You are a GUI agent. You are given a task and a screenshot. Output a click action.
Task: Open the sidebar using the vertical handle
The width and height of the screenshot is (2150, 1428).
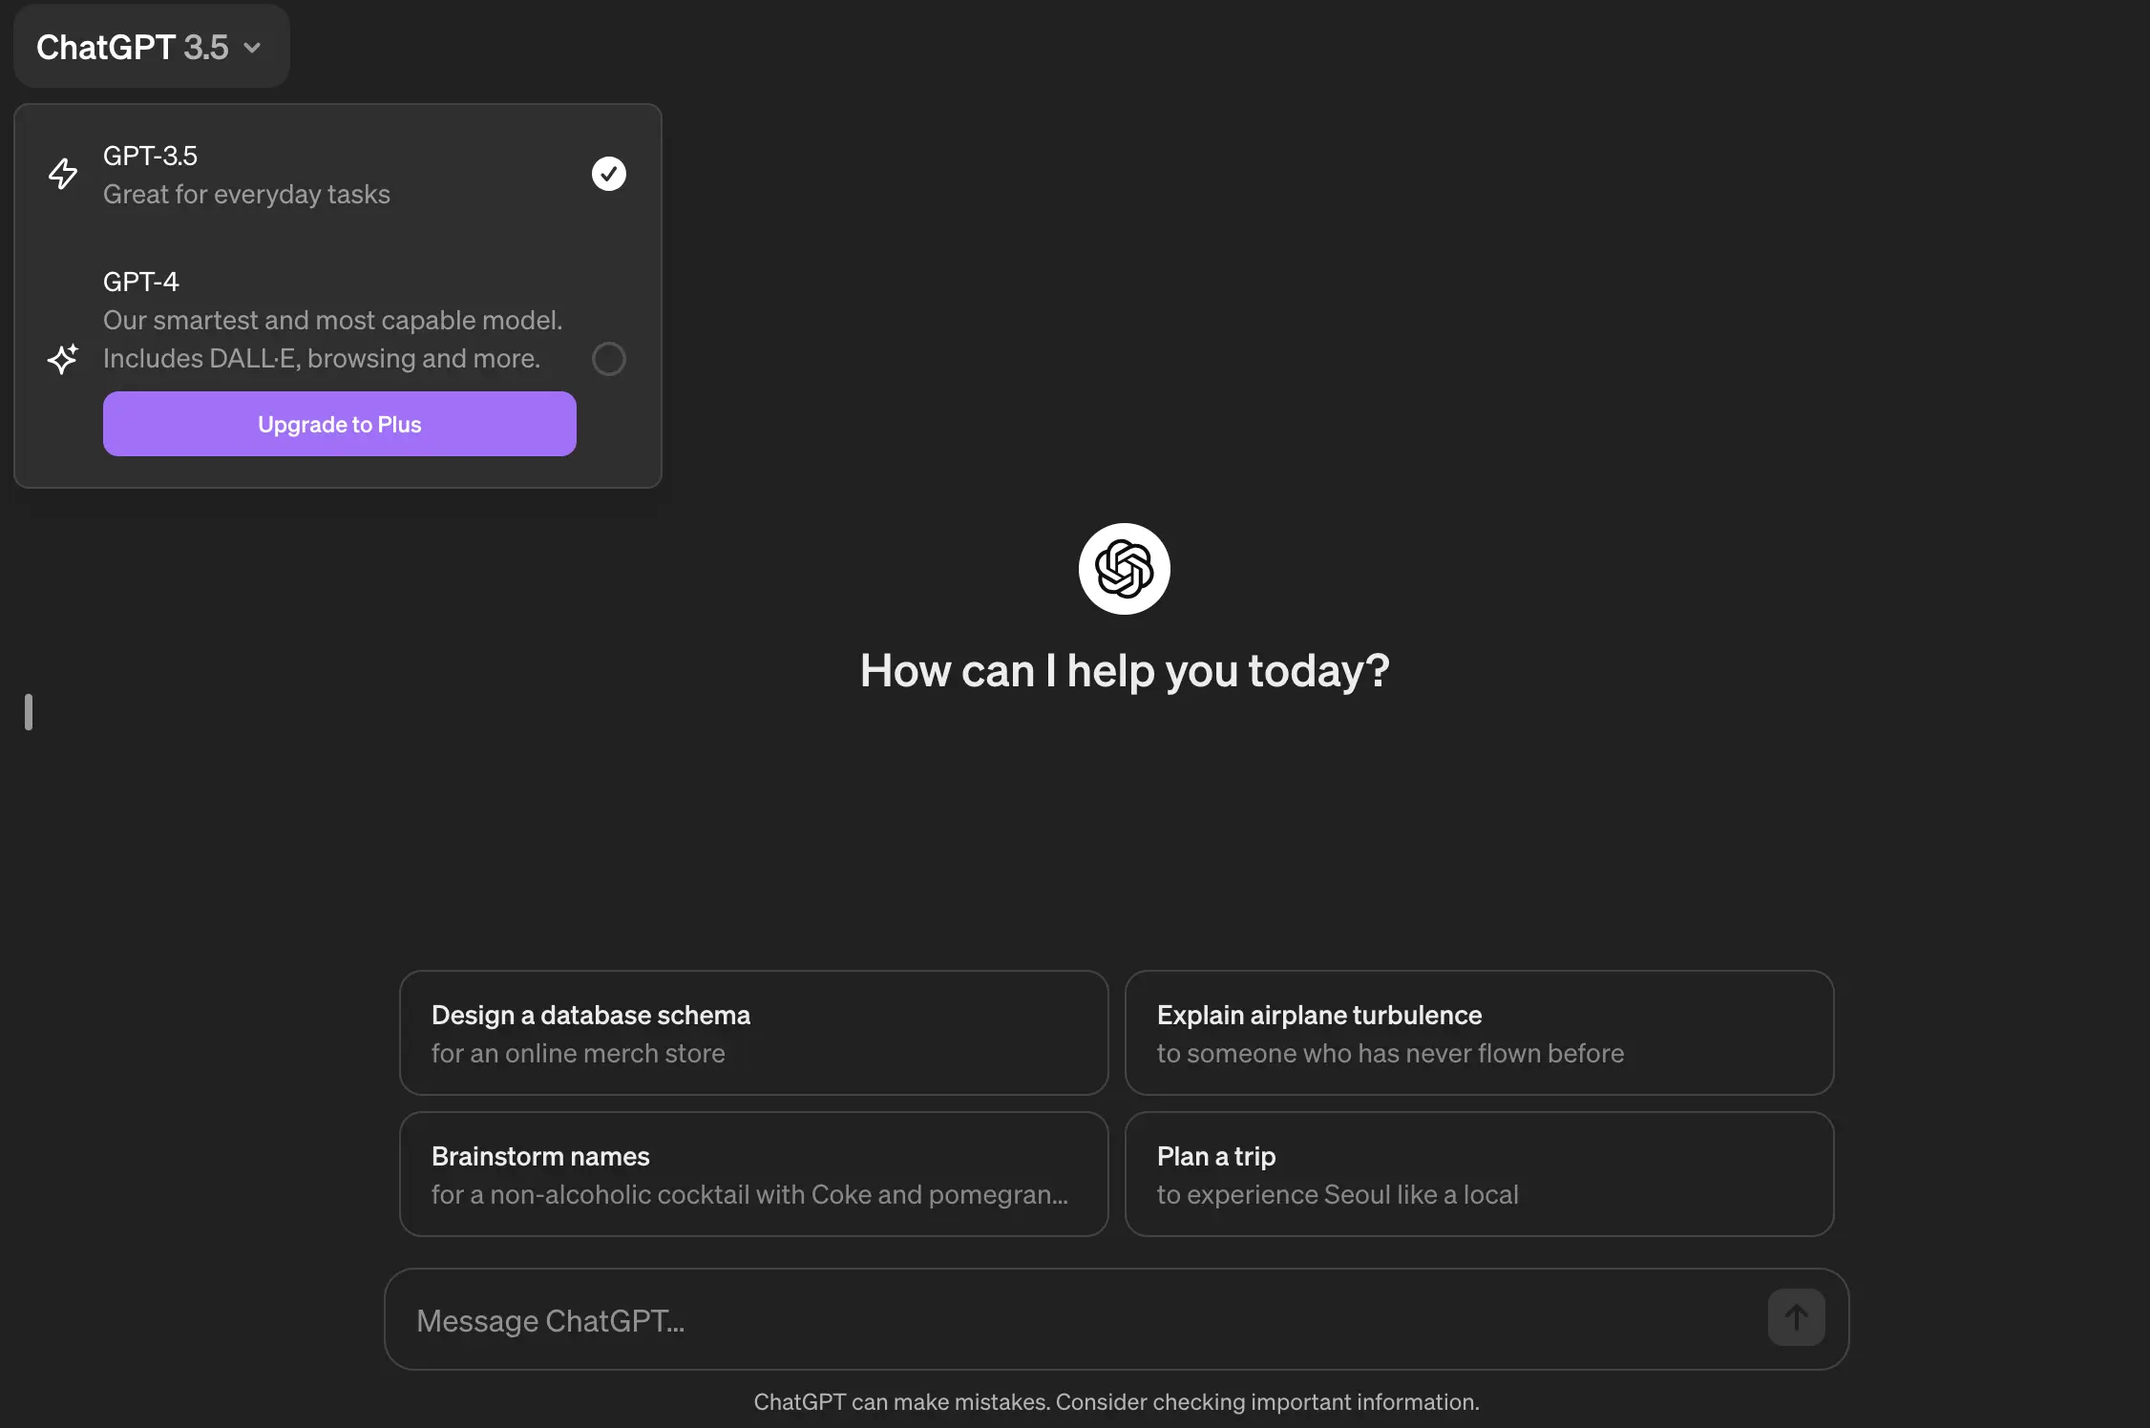pyautogui.click(x=29, y=712)
